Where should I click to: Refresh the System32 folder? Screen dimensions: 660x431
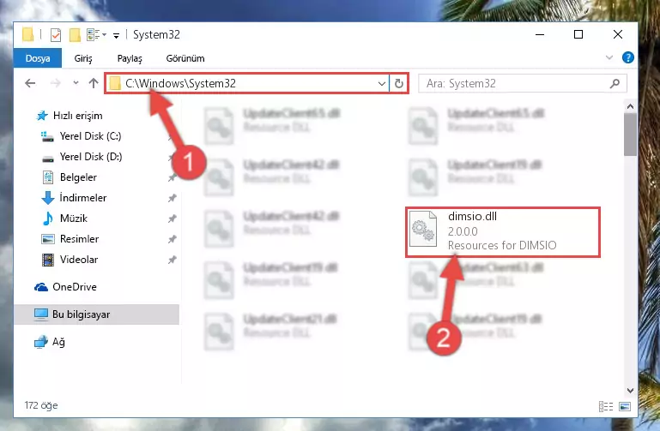pyautogui.click(x=398, y=84)
